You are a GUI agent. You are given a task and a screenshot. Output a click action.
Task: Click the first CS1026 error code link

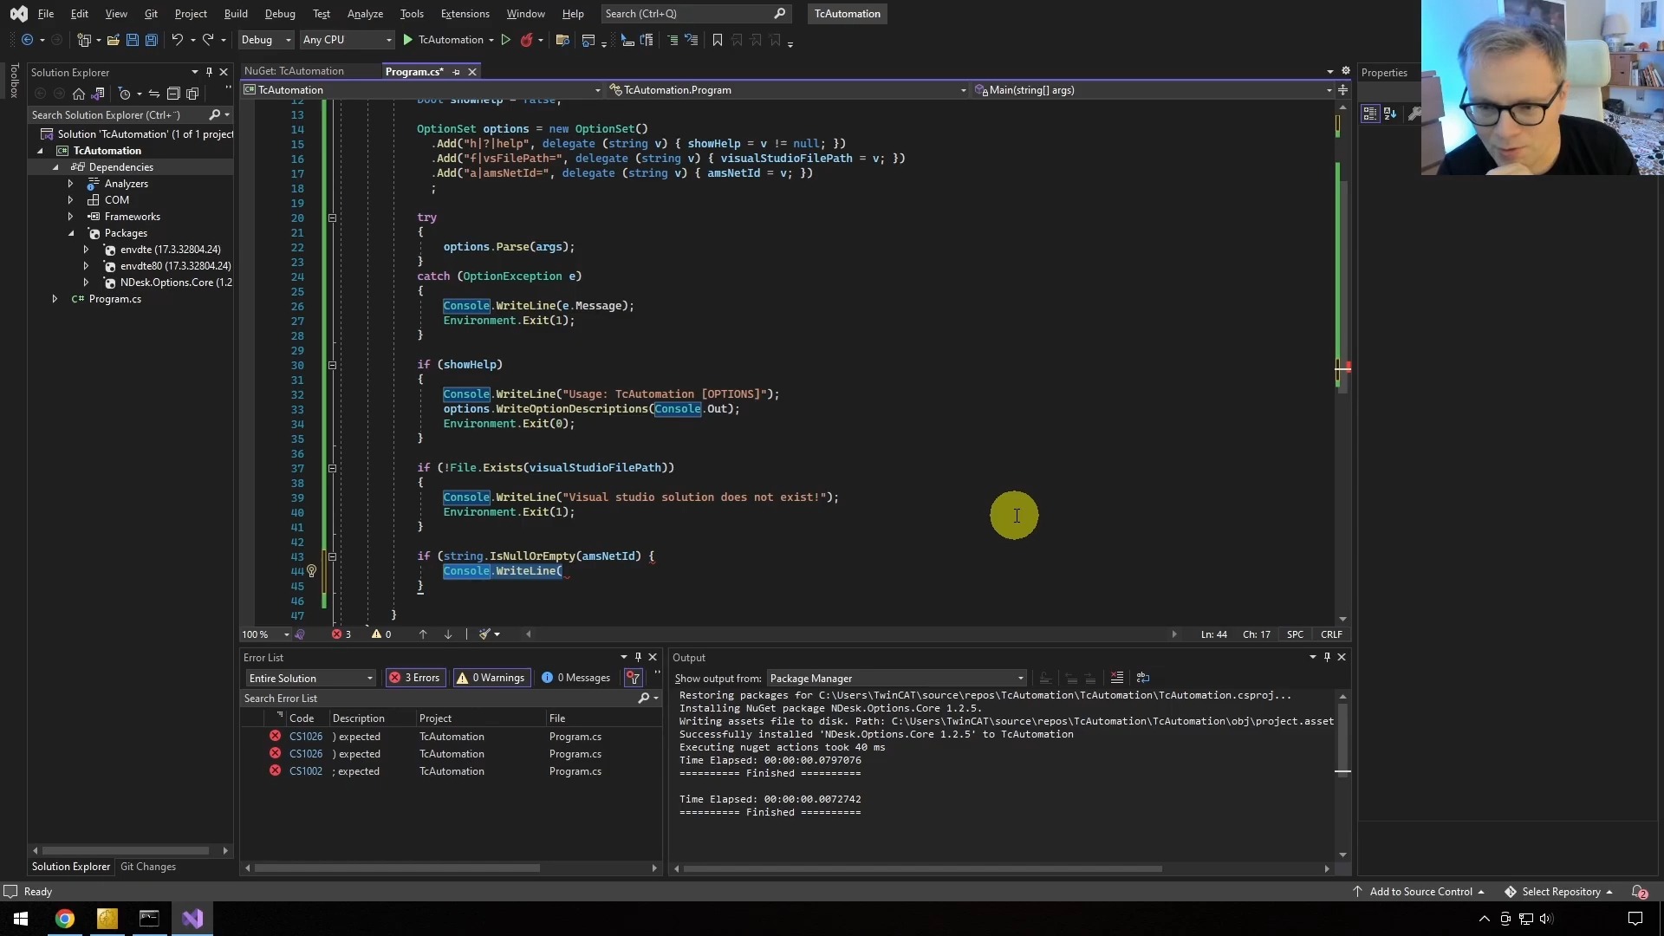pos(306,737)
